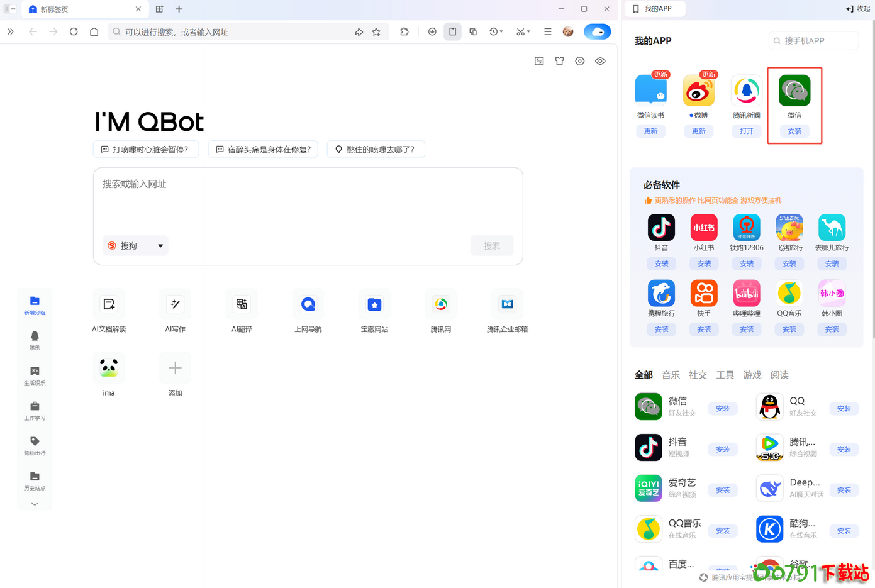Click the browser extensions puzzle icon
The height and width of the screenshot is (588, 875).
tap(404, 31)
